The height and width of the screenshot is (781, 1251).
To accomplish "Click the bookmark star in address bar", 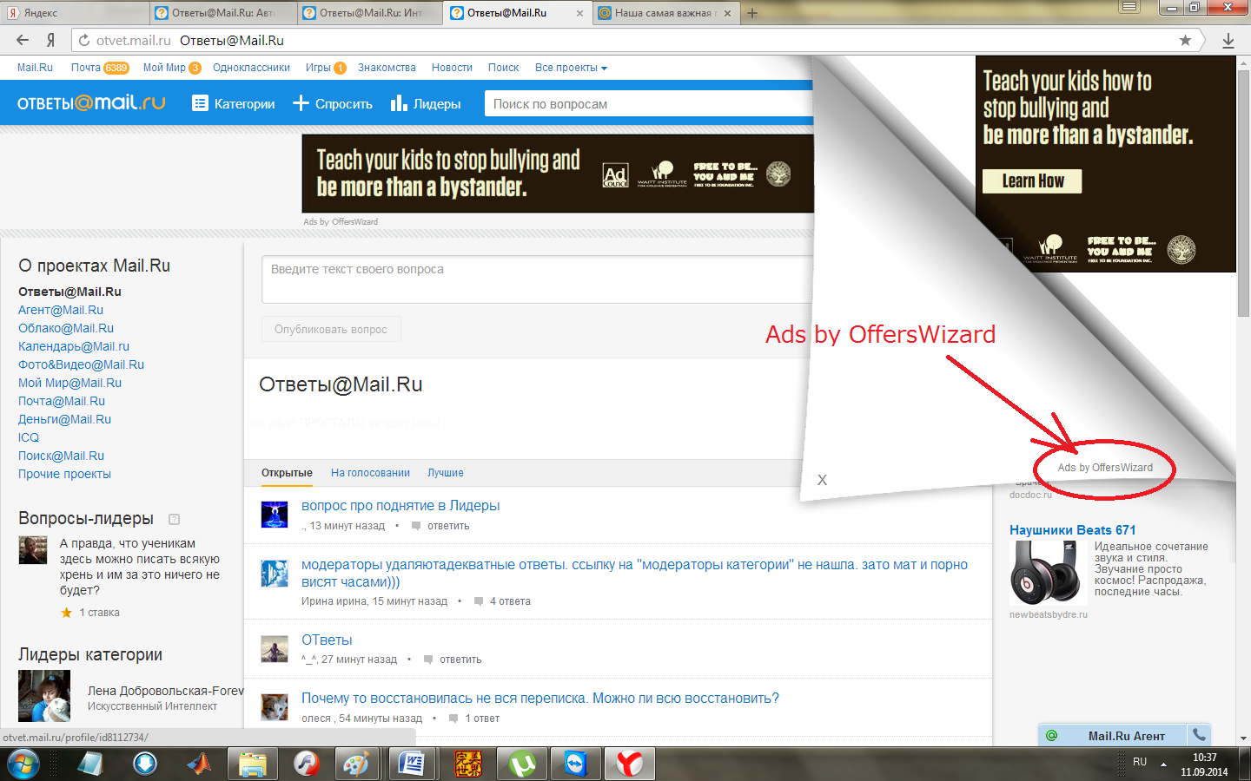I will [x=1185, y=40].
